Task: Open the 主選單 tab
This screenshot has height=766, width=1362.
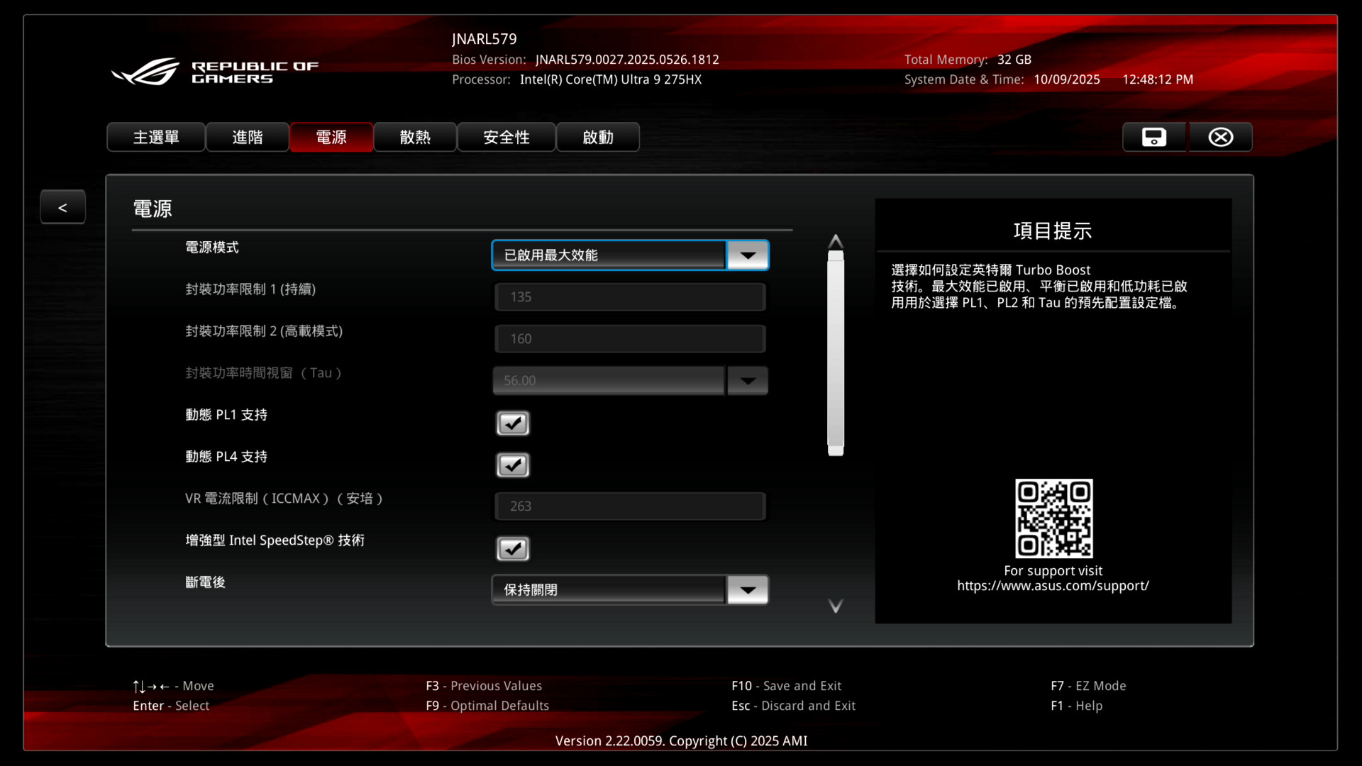Action: pos(156,137)
